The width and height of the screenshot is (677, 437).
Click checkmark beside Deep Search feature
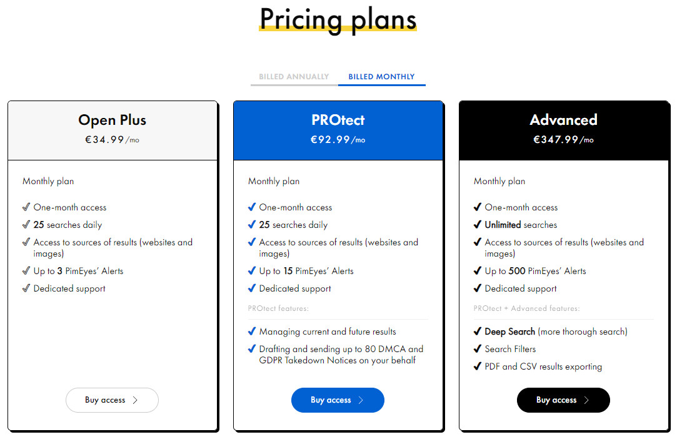click(x=478, y=331)
